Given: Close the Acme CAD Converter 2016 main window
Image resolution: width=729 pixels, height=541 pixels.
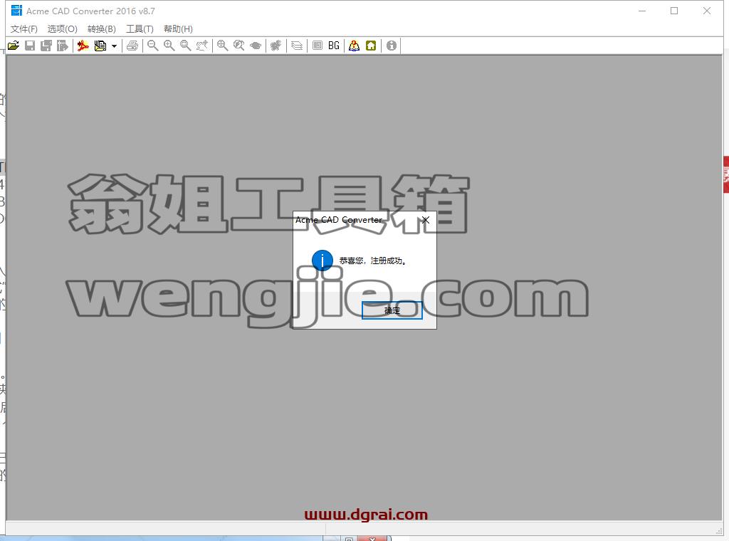Looking at the screenshot, I should [707, 11].
